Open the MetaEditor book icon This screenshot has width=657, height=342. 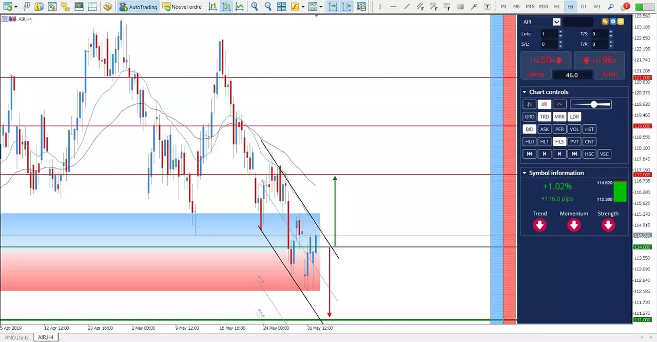[x=107, y=7]
